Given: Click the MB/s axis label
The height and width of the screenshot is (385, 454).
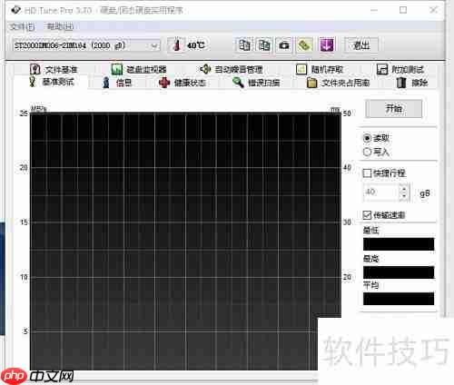Looking at the screenshot, I should coord(39,109).
